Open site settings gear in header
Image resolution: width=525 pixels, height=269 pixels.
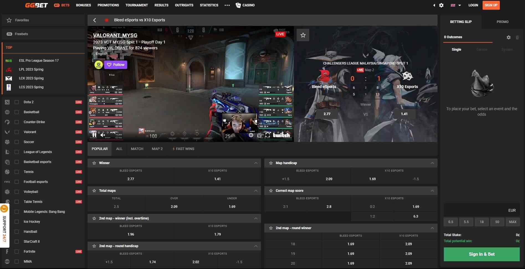pos(441,5)
